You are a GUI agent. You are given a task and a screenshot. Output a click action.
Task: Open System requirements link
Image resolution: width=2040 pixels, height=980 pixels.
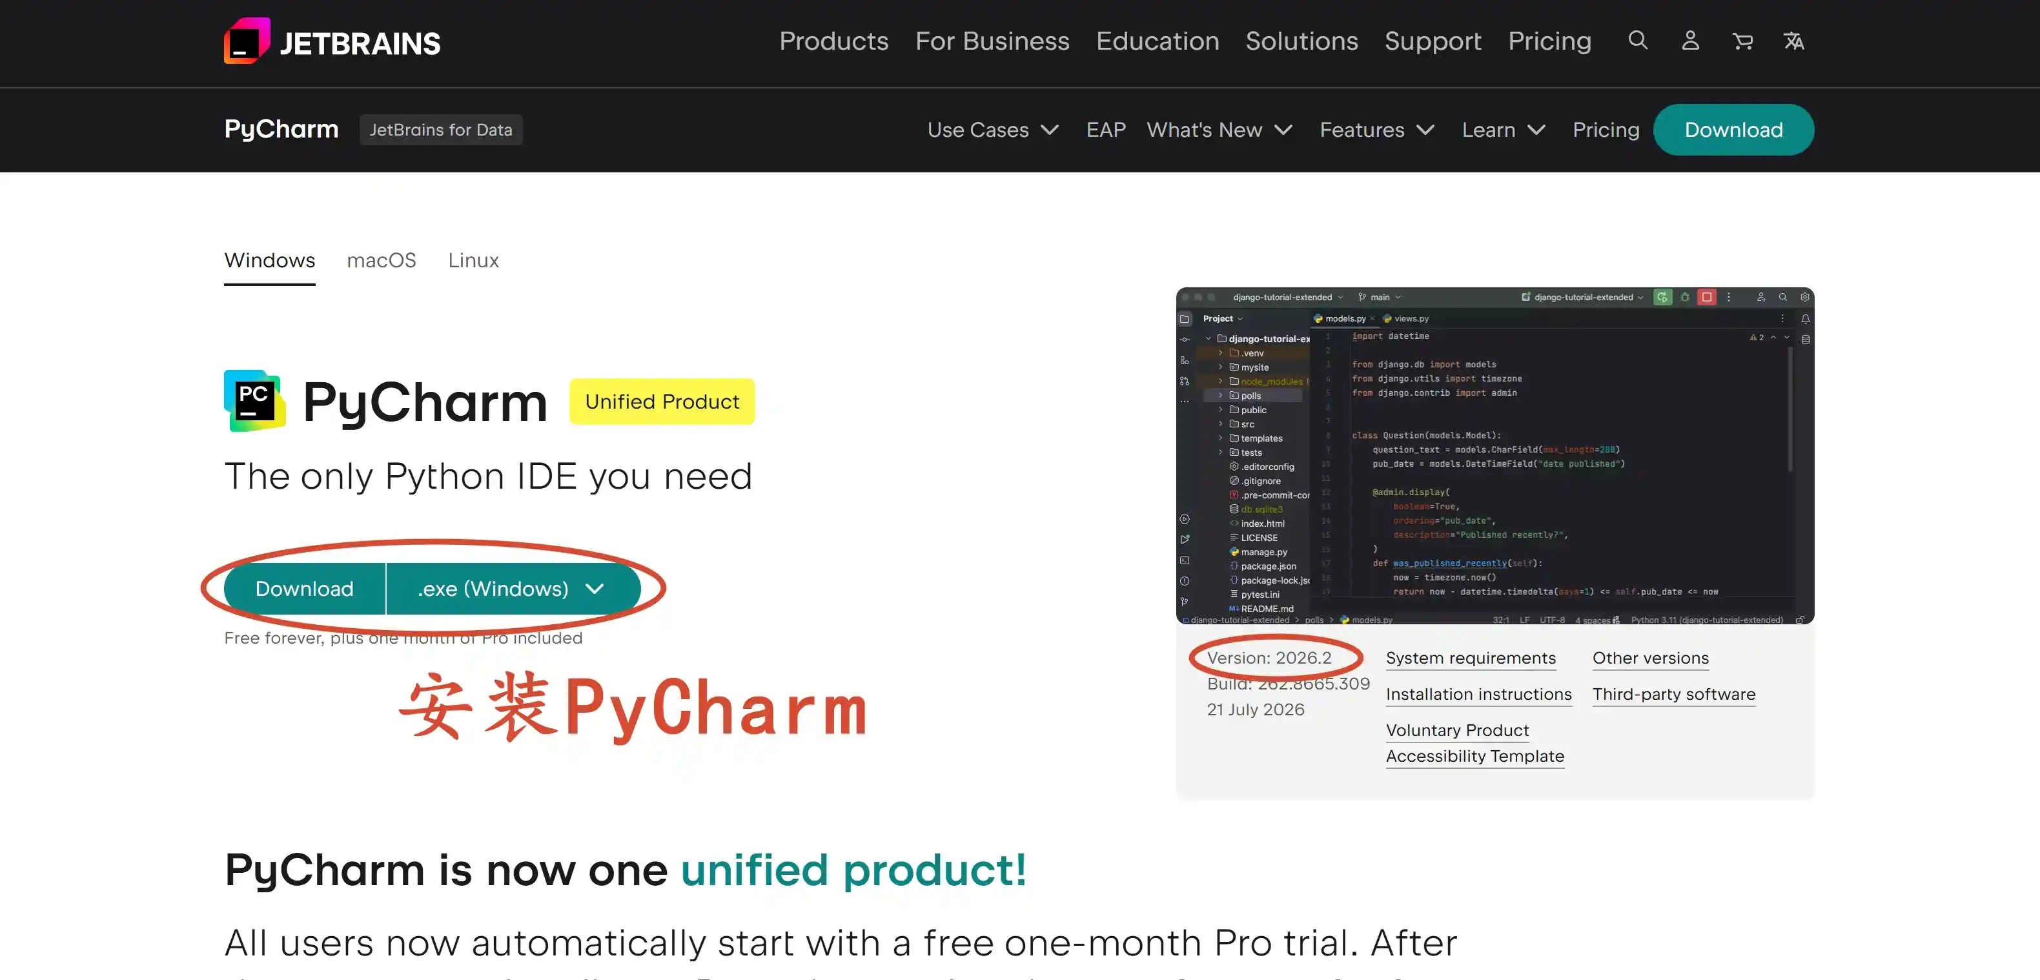[1470, 658]
